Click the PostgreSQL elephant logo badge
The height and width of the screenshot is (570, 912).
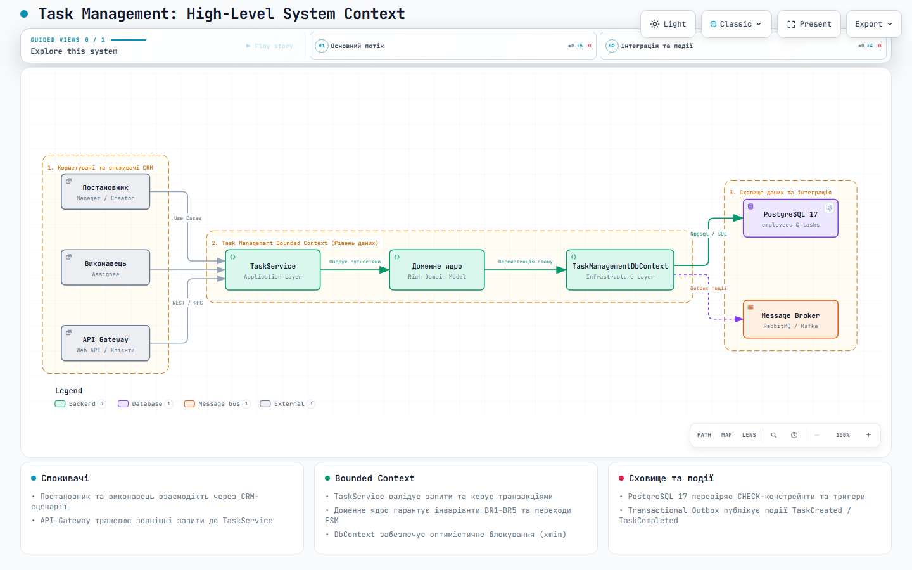tap(828, 208)
